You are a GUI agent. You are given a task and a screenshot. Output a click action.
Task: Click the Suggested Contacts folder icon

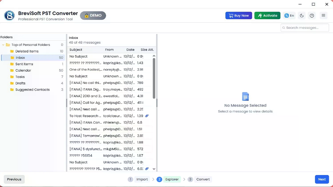tap(12, 90)
